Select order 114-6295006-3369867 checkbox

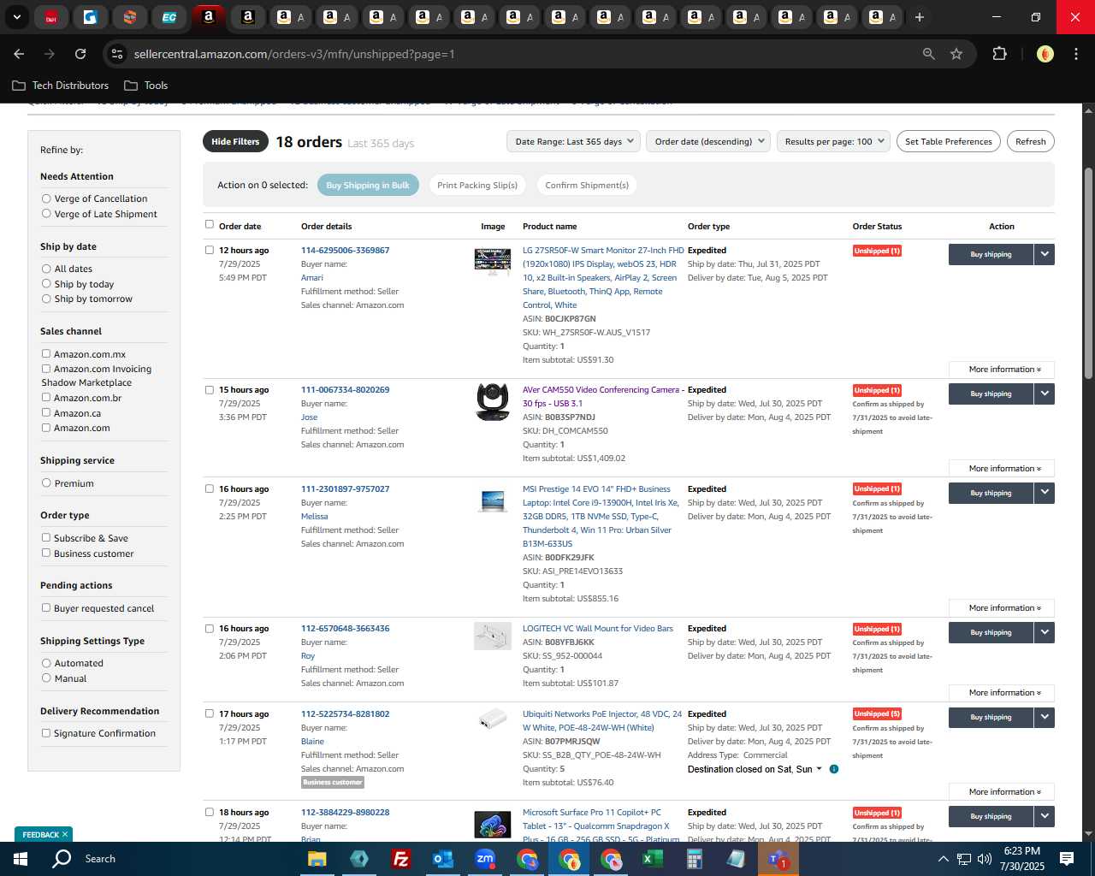point(210,250)
